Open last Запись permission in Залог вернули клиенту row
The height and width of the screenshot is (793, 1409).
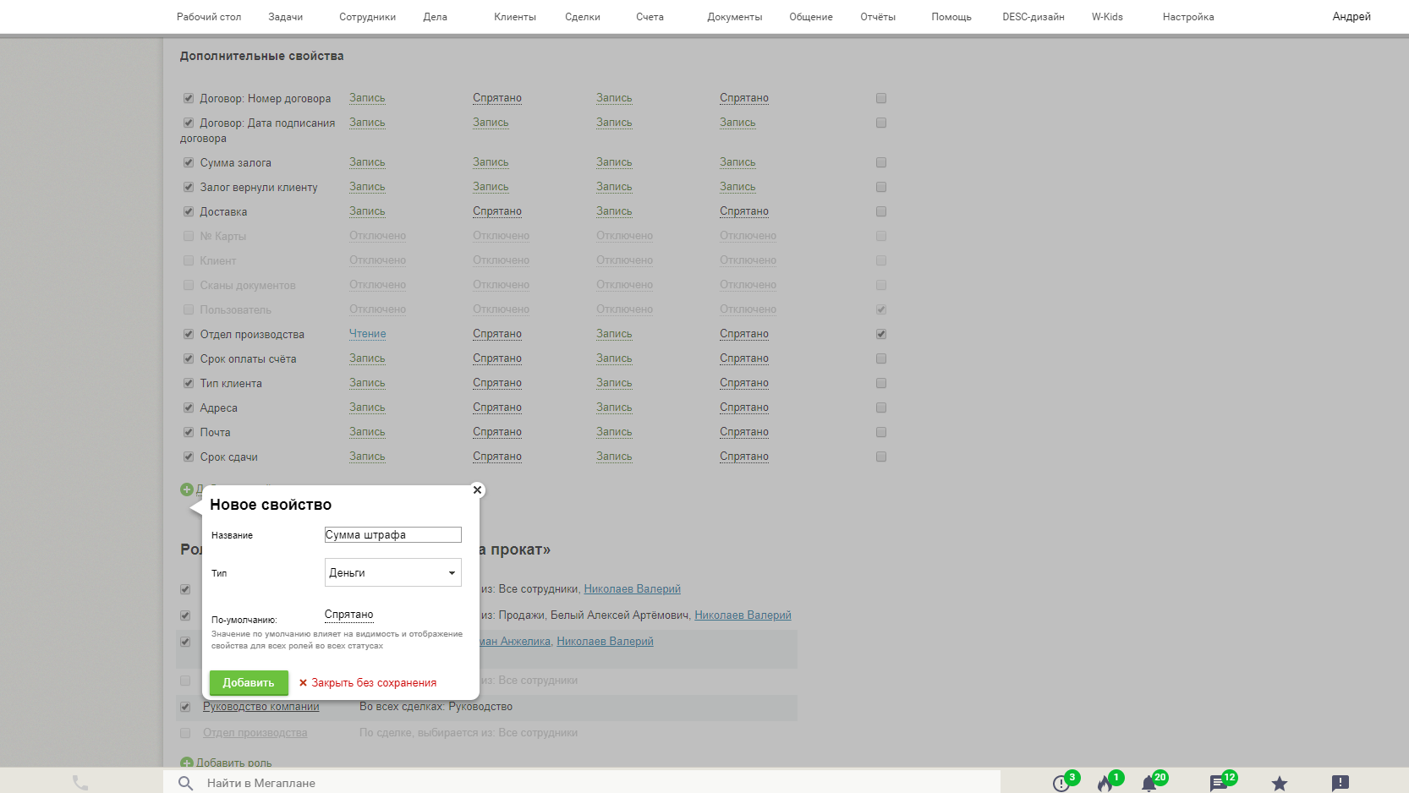click(737, 187)
